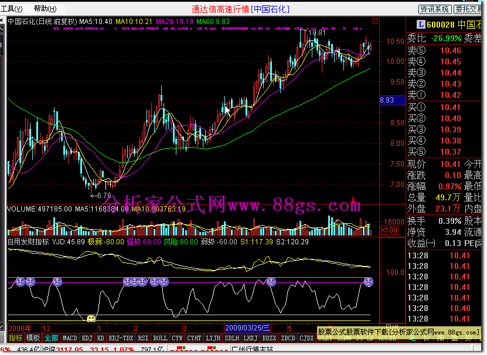Click the 2008年 label on time axis
Screen dimensions: 487x355
click(x=20, y=328)
